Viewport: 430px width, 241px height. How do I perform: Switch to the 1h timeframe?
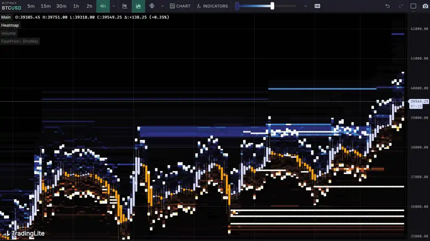point(76,6)
